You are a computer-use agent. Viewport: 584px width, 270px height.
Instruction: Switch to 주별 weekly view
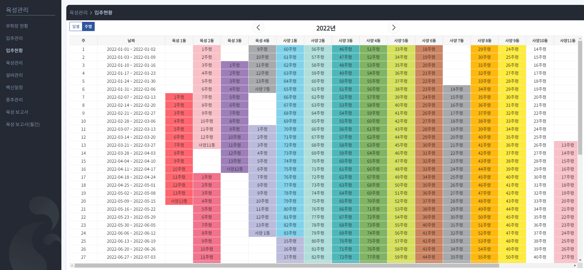(x=88, y=26)
